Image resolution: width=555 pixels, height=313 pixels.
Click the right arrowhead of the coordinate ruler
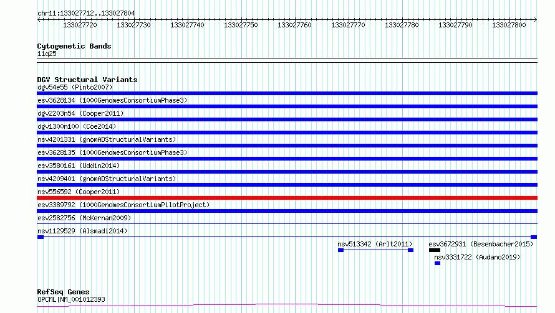coord(536,20)
